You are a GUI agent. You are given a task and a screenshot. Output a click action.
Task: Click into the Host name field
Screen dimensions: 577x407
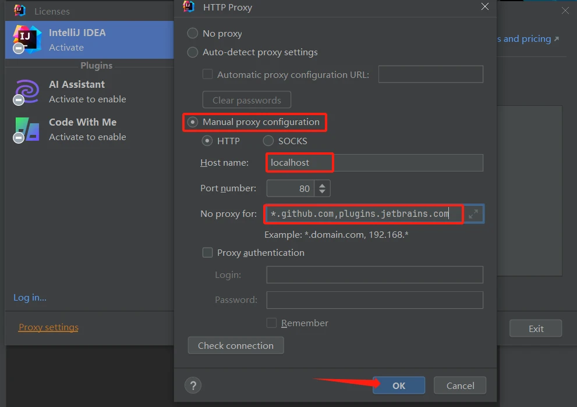[x=374, y=163]
